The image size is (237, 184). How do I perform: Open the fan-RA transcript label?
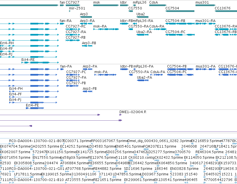coord(66,21)
